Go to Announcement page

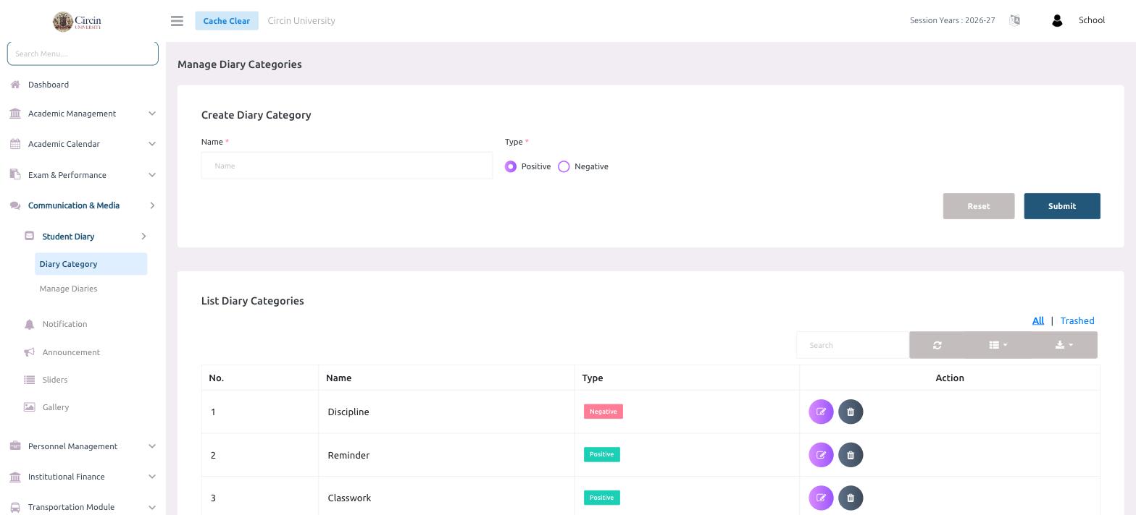pyautogui.click(x=71, y=352)
